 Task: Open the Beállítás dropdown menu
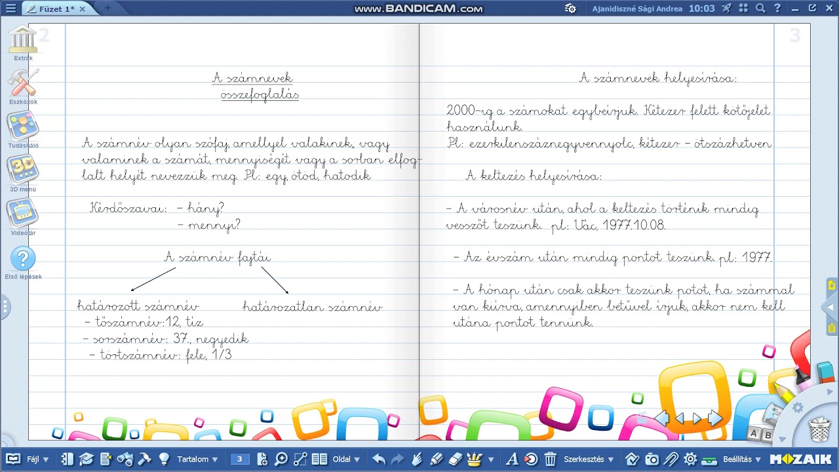(742, 460)
